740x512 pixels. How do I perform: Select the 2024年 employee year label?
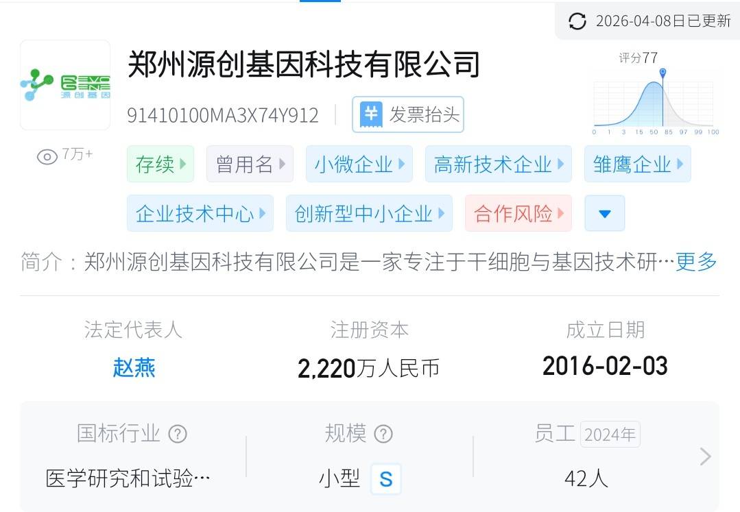click(x=610, y=435)
